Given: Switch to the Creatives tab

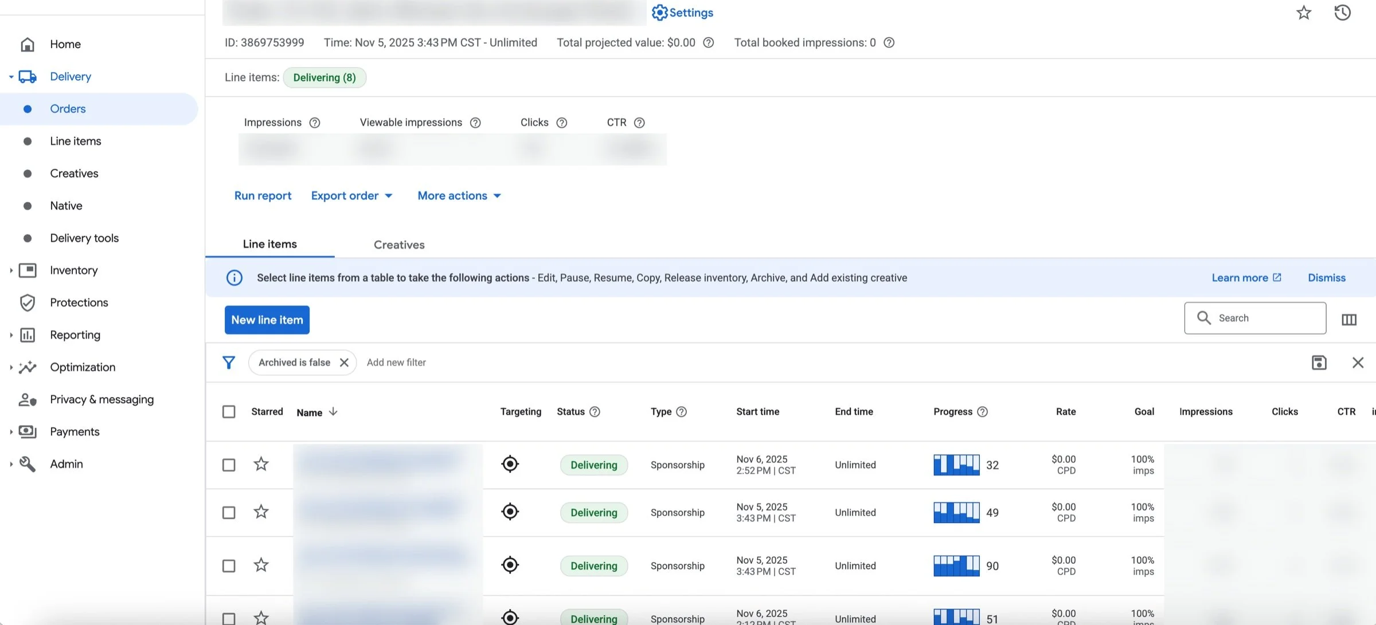Looking at the screenshot, I should 399,245.
